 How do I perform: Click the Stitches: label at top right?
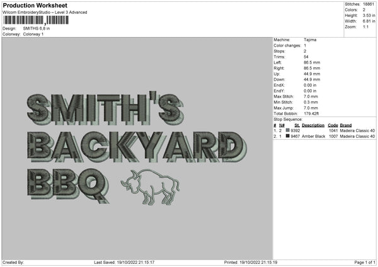click(352, 4)
